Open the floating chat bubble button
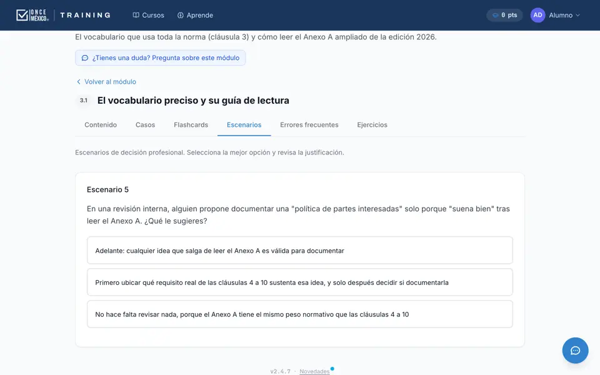Viewport: 600px width, 375px height. click(x=575, y=351)
